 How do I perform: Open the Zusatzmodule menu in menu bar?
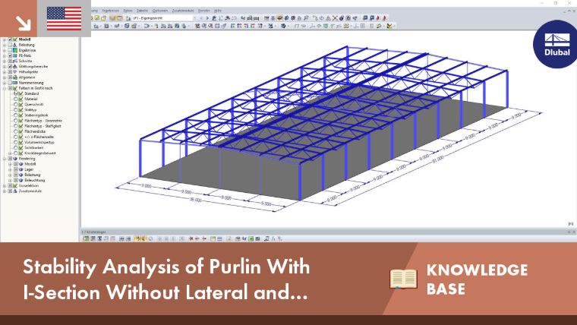[183, 11]
